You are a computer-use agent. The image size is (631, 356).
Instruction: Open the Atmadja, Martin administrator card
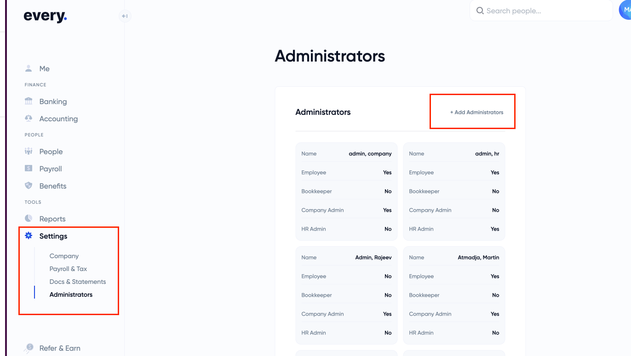454,295
